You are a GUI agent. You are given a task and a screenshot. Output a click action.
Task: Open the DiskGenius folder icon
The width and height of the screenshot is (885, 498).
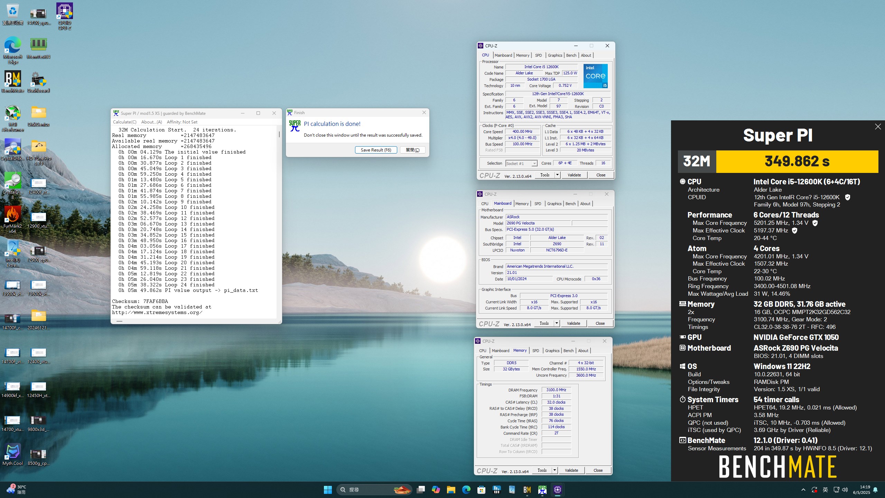(x=38, y=116)
